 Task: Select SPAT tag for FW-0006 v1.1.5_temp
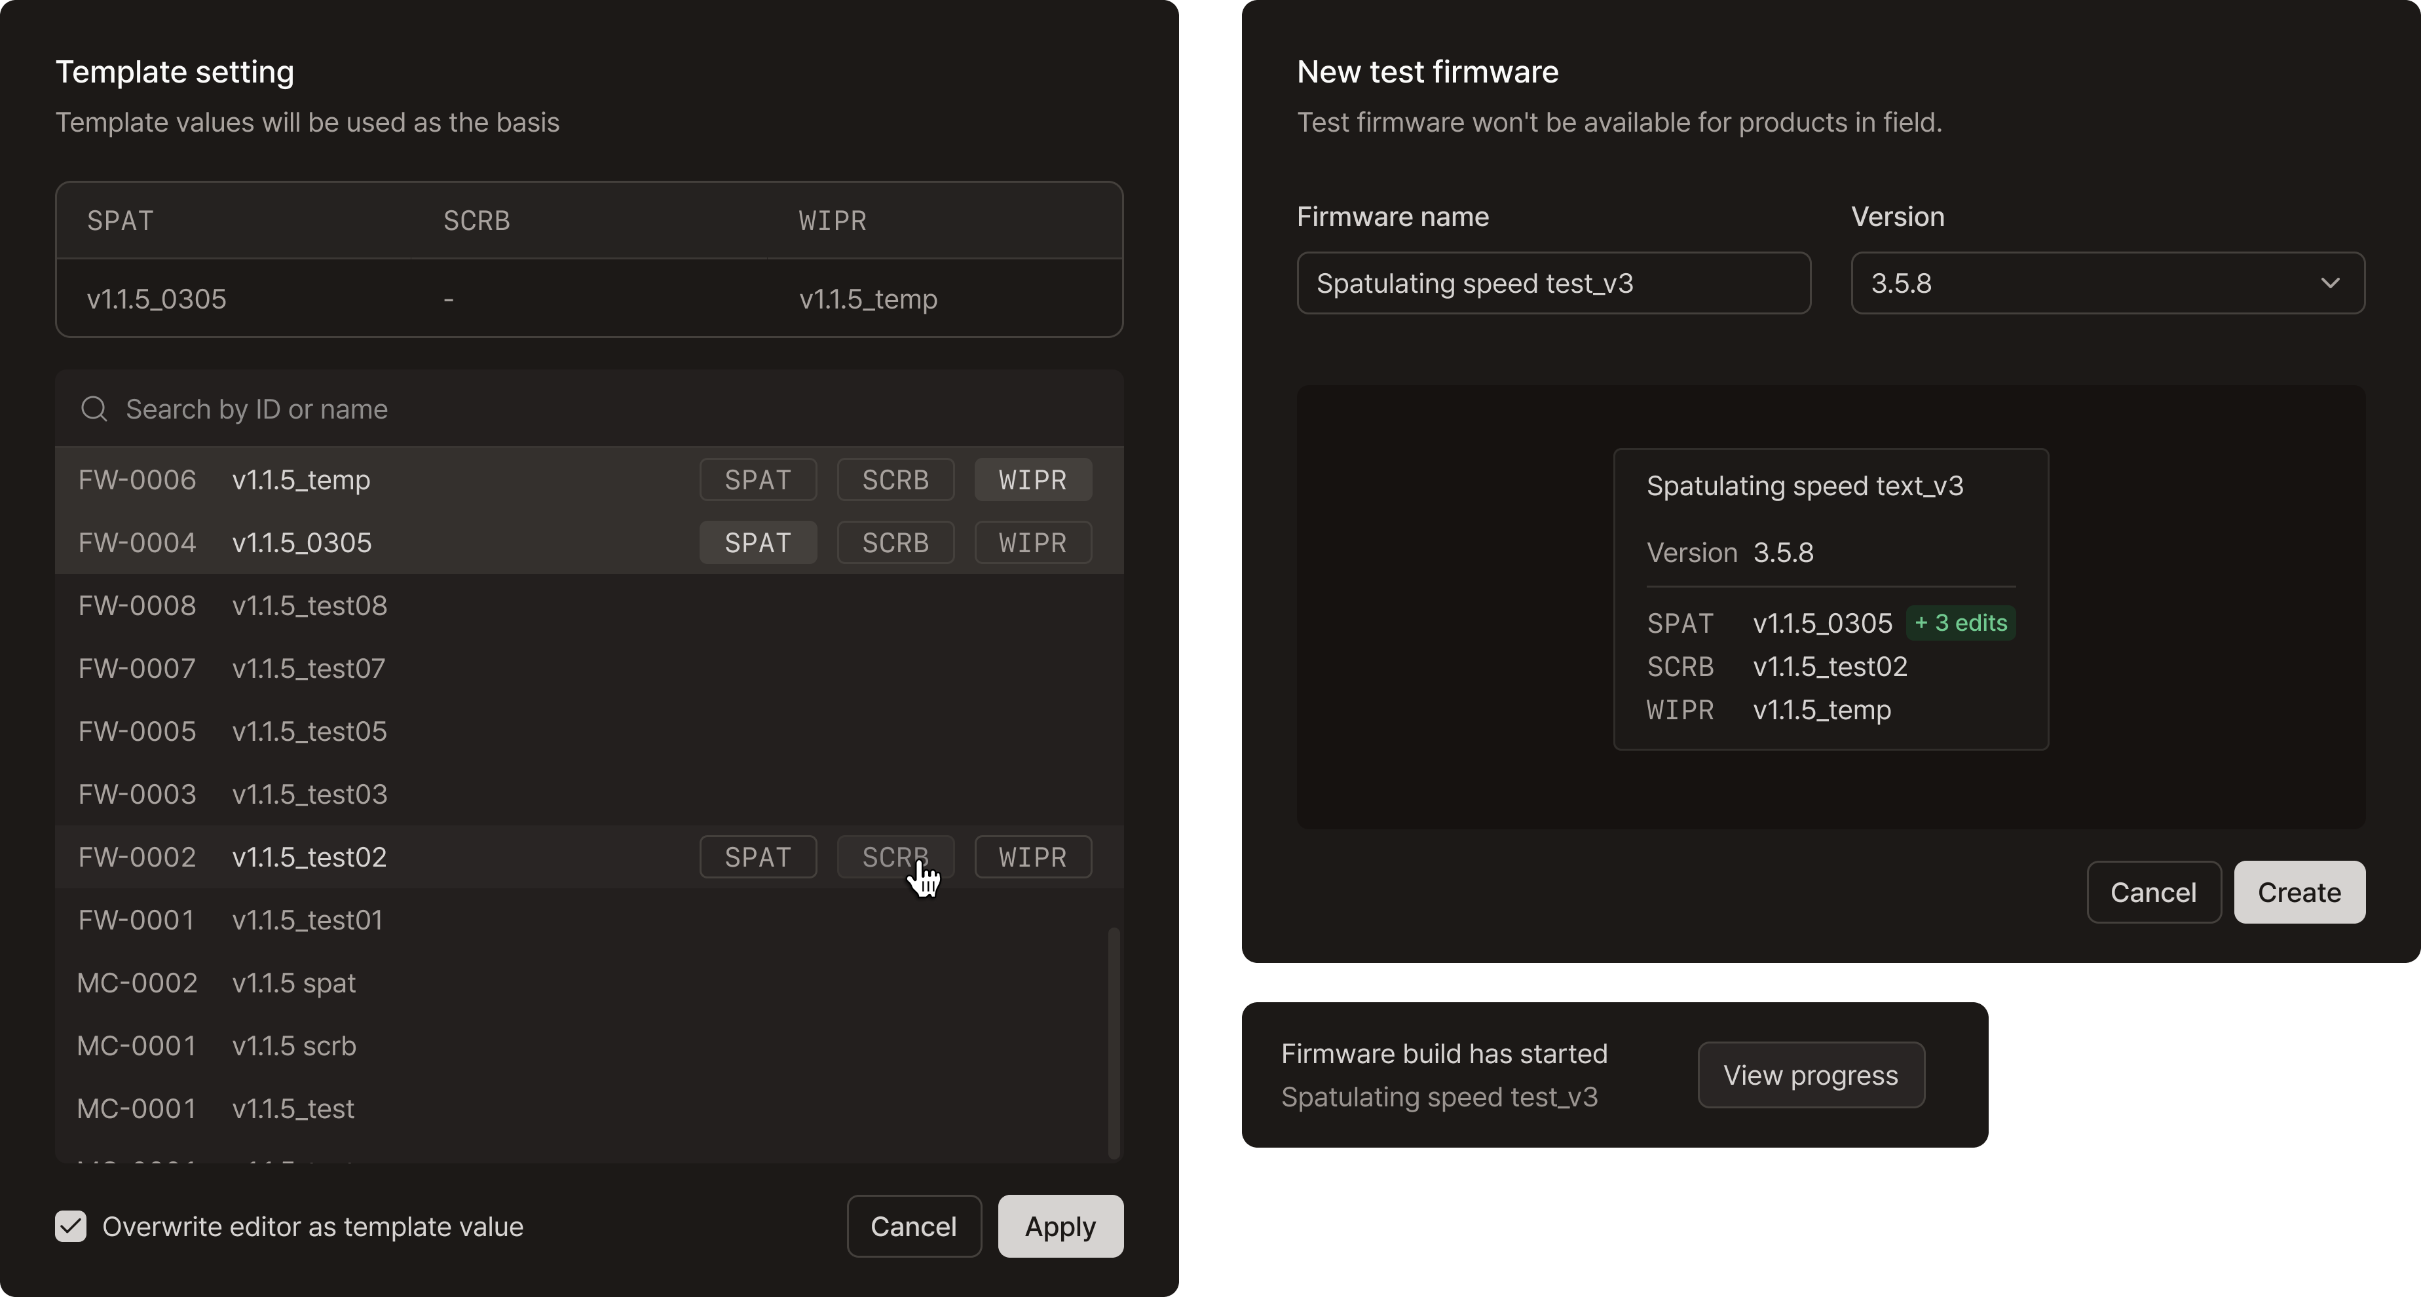point(757,479)
